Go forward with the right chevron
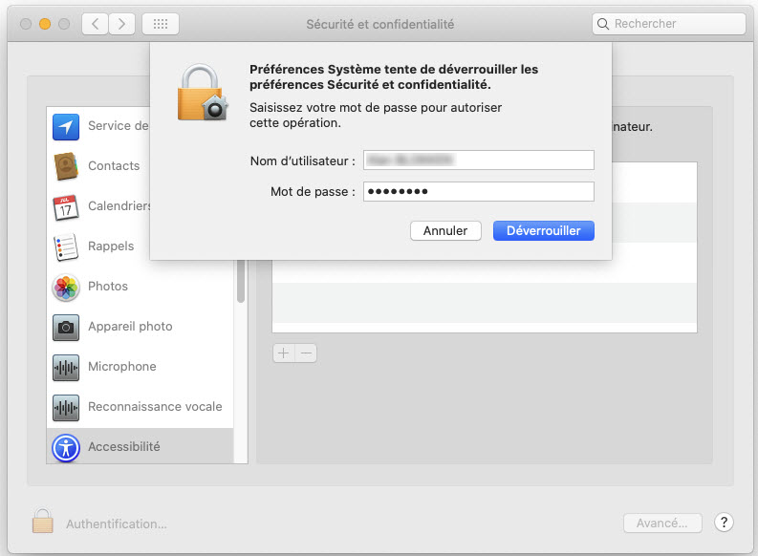This screenshot has height=556, width=758. coord(121,24)
